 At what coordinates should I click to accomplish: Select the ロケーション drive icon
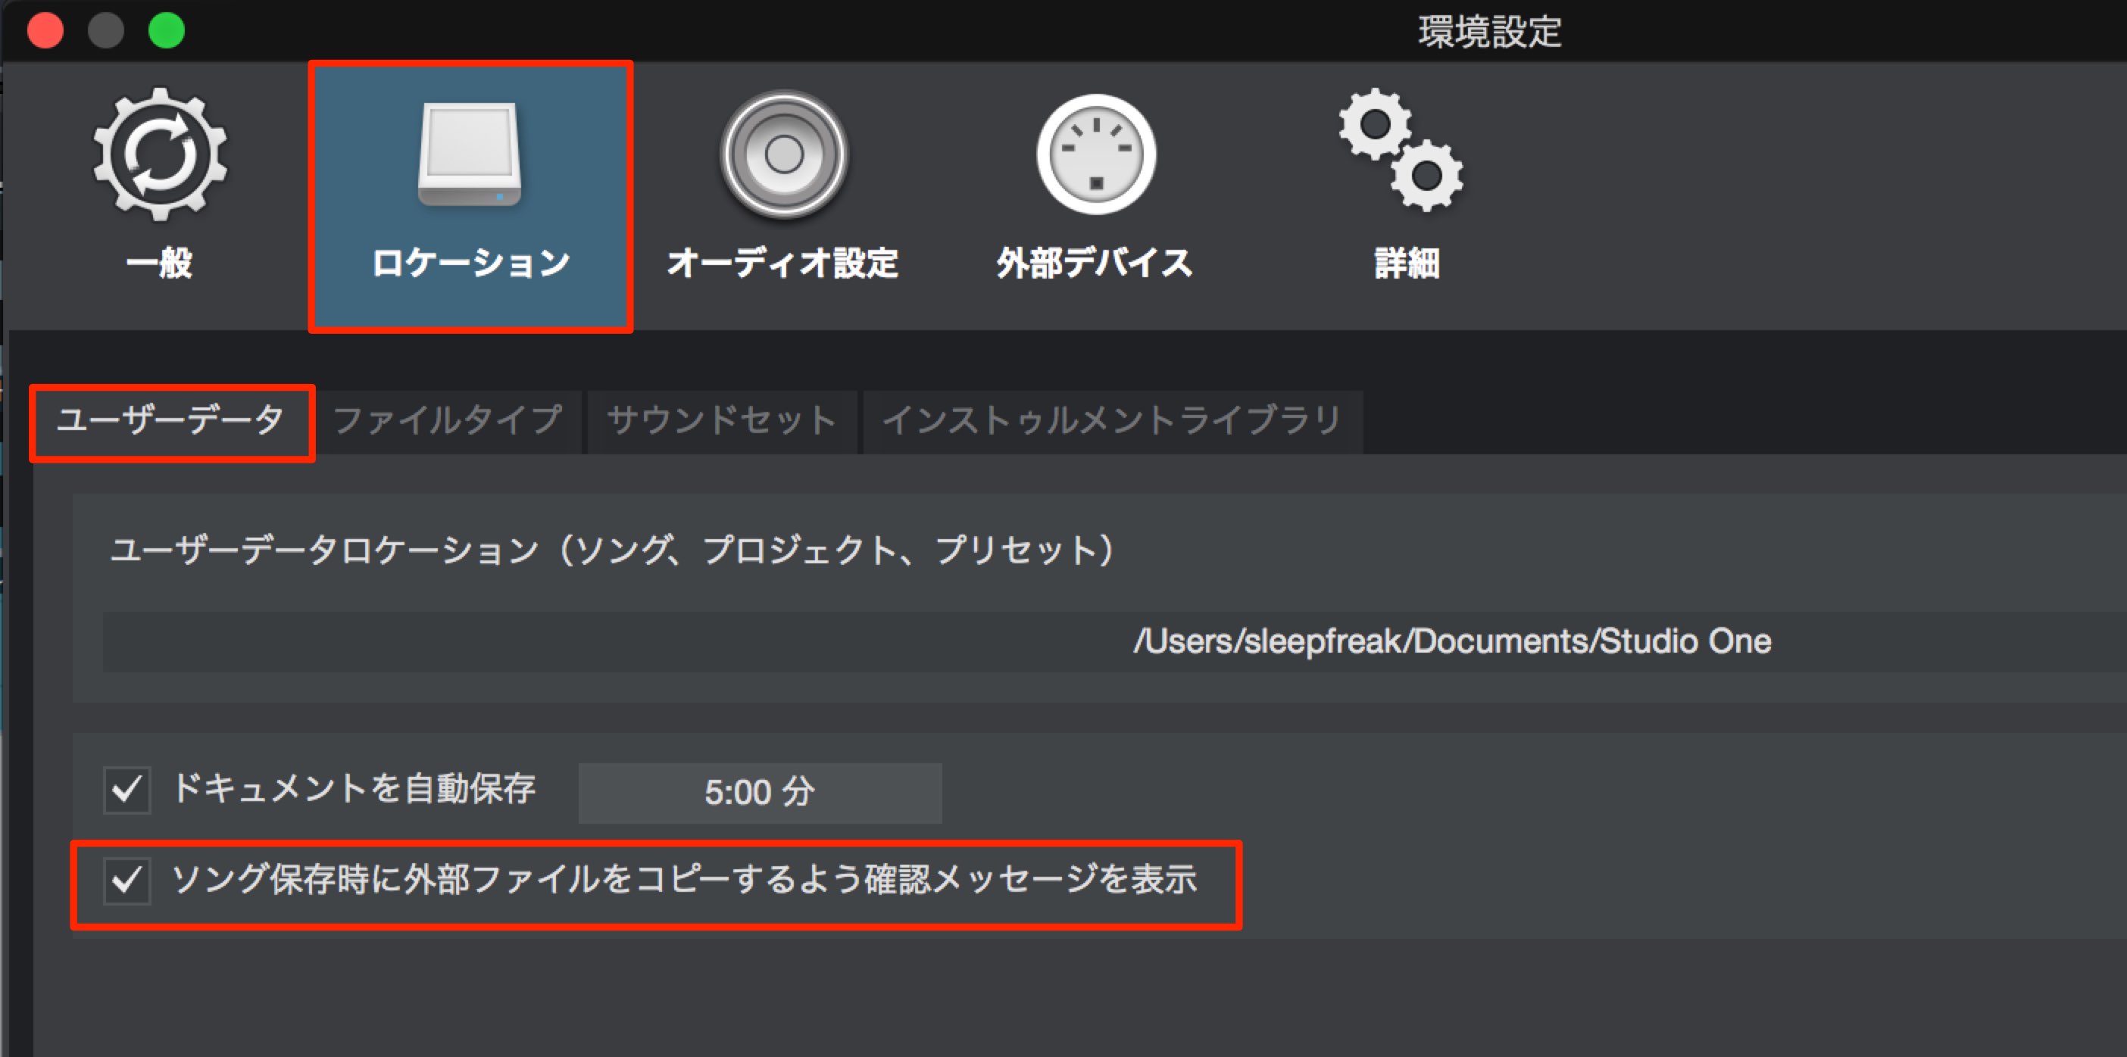tap(470, 154)
